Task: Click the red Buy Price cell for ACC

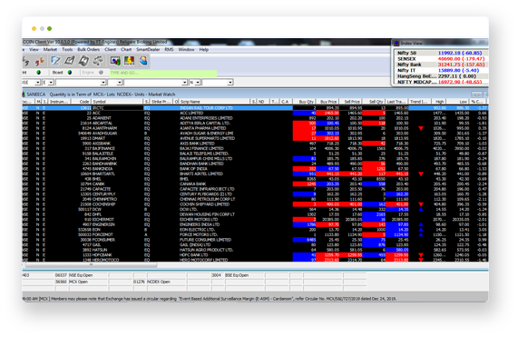Action: [327, 114]
